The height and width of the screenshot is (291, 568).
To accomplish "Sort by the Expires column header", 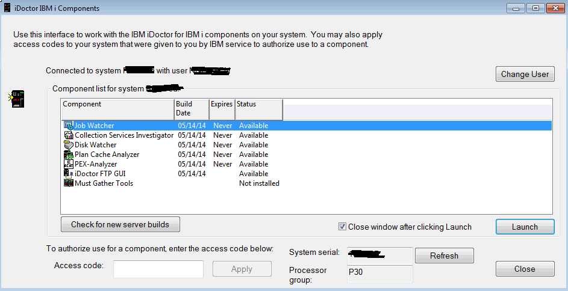I will pos(222,109).
